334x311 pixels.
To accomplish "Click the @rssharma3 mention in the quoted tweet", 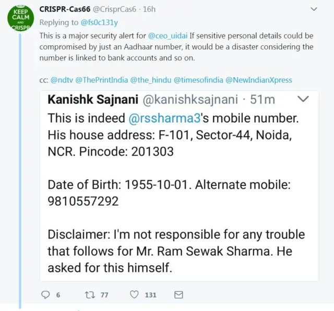I will (159, 118).
